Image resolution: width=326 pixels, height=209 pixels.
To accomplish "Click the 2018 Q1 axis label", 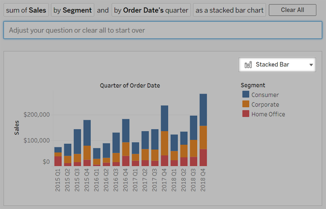I will click(x=174, y=180).
